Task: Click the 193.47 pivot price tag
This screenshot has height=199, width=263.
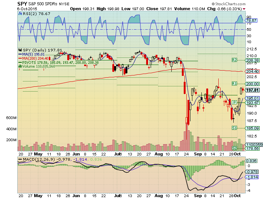Action: pos(252,103)
